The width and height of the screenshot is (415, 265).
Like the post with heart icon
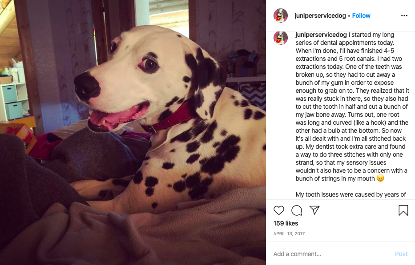tap(279, 210)
